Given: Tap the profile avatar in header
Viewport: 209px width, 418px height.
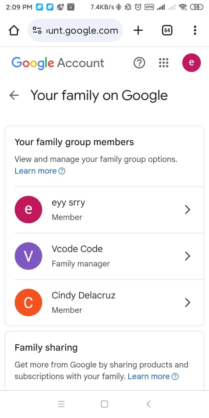Looking at the screenshot, I should (x=191, y=62).
